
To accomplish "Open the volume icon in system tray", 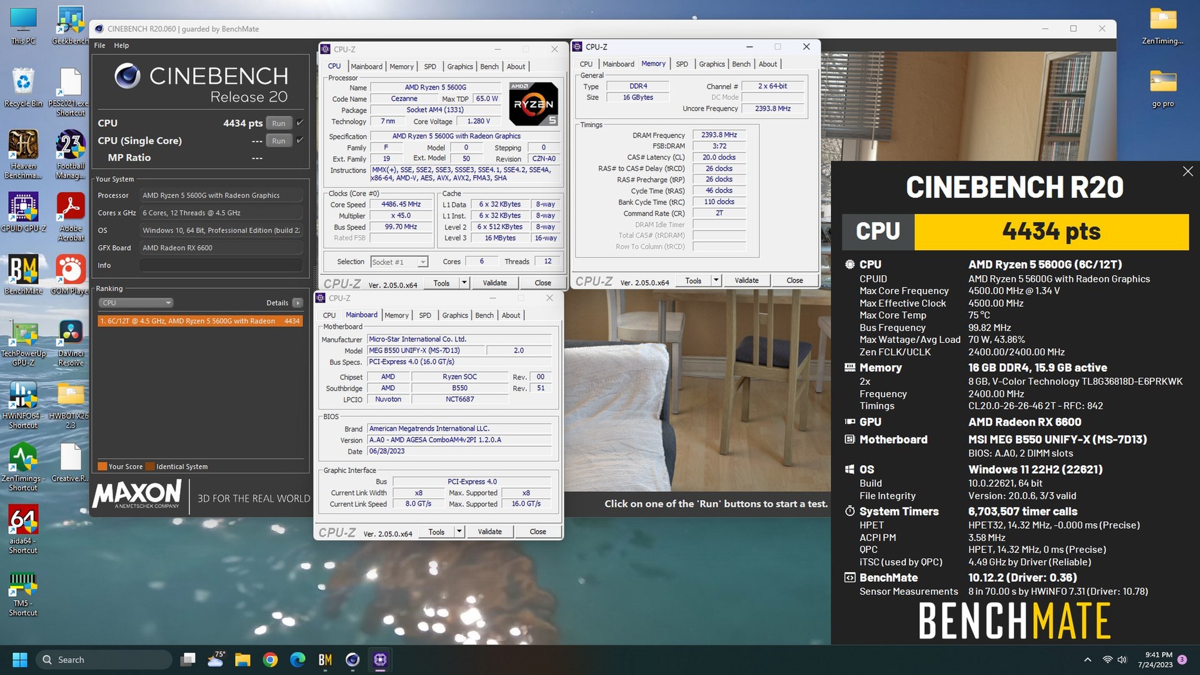I will 1122,660.
